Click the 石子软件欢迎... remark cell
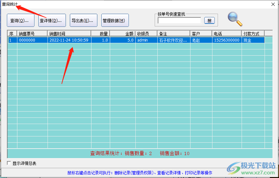Viewport: 279px width, 178px height. [x=174, y=40]
